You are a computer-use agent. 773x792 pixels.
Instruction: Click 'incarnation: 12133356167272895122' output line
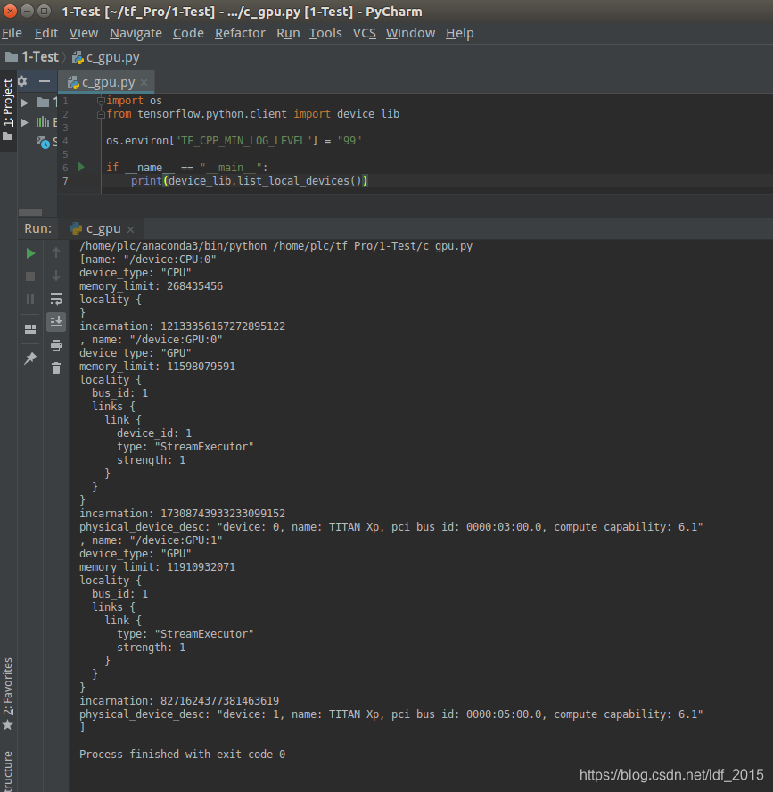pyautogui.click(x=182, y=326)
